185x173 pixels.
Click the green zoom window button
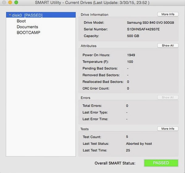16,2
